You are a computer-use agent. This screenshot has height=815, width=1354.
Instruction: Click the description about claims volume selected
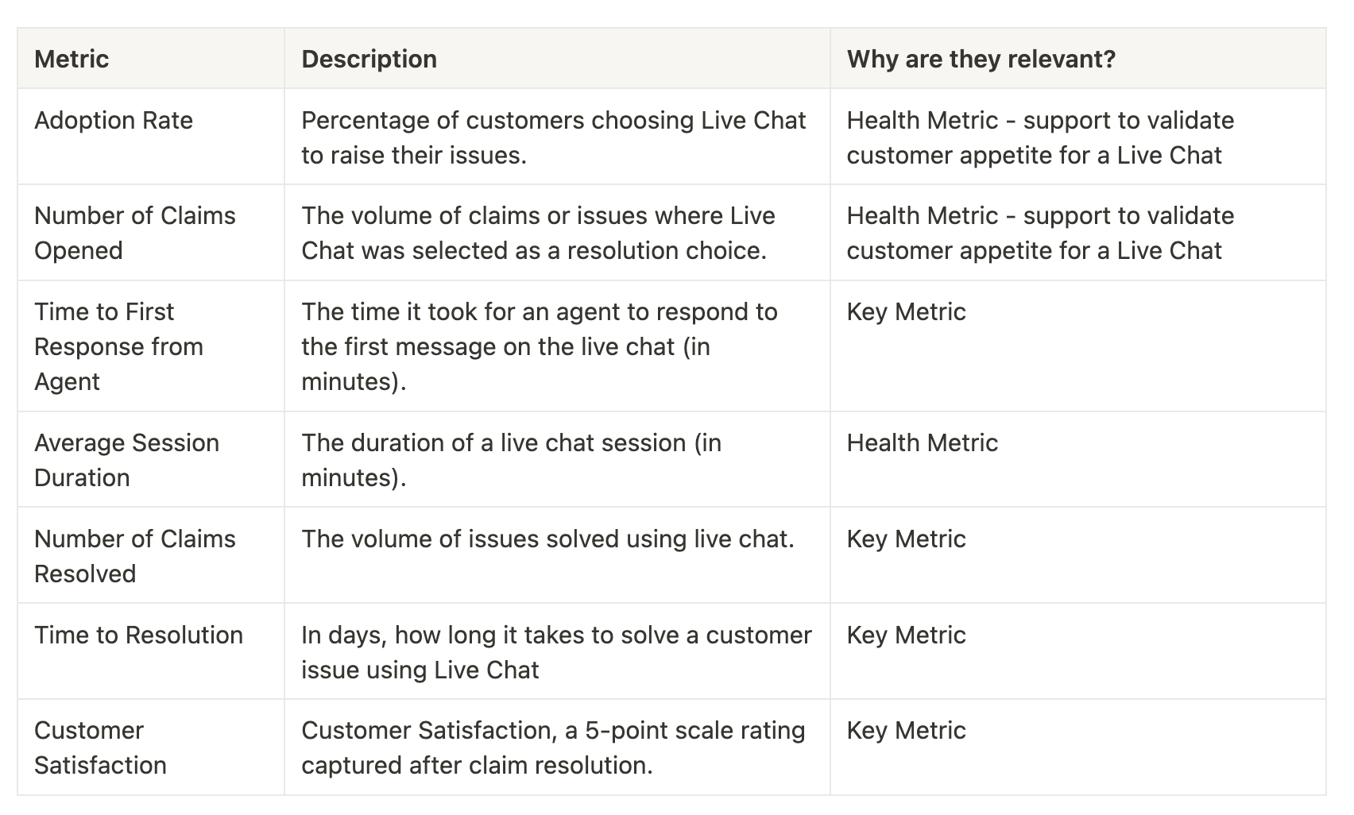click(539, 233)
